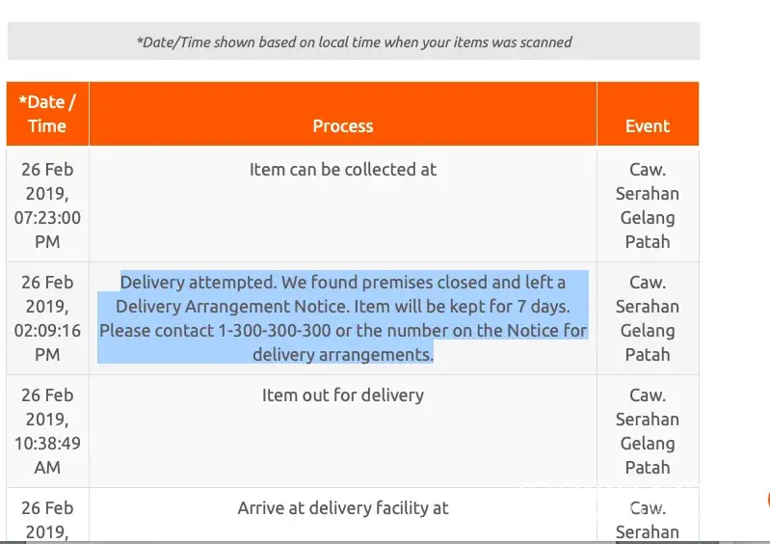Click the Event cell in the "Arrive at delivery facility" row
Viewport: 770px width, 544px height.
point(648,519)
